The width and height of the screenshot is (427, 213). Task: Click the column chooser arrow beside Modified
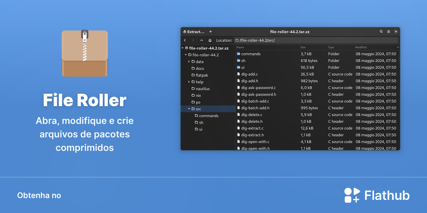[398, 47]
